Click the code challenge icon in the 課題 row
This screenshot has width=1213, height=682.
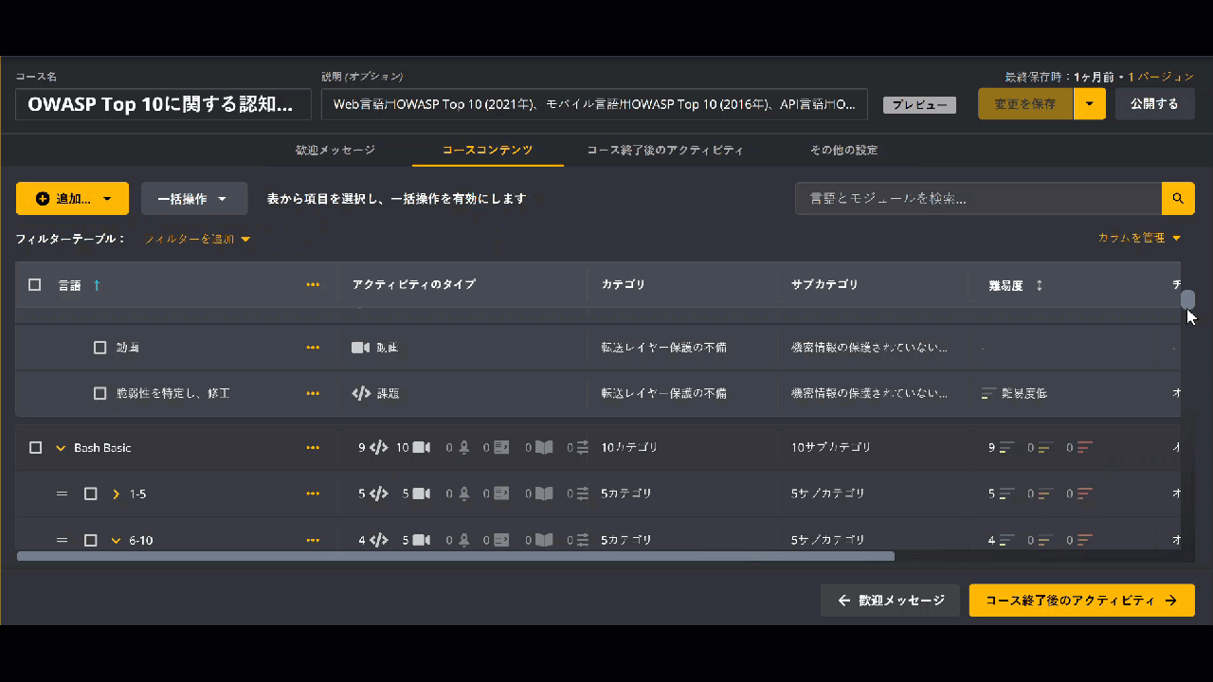pyautogui.click(x=360, y=393)
